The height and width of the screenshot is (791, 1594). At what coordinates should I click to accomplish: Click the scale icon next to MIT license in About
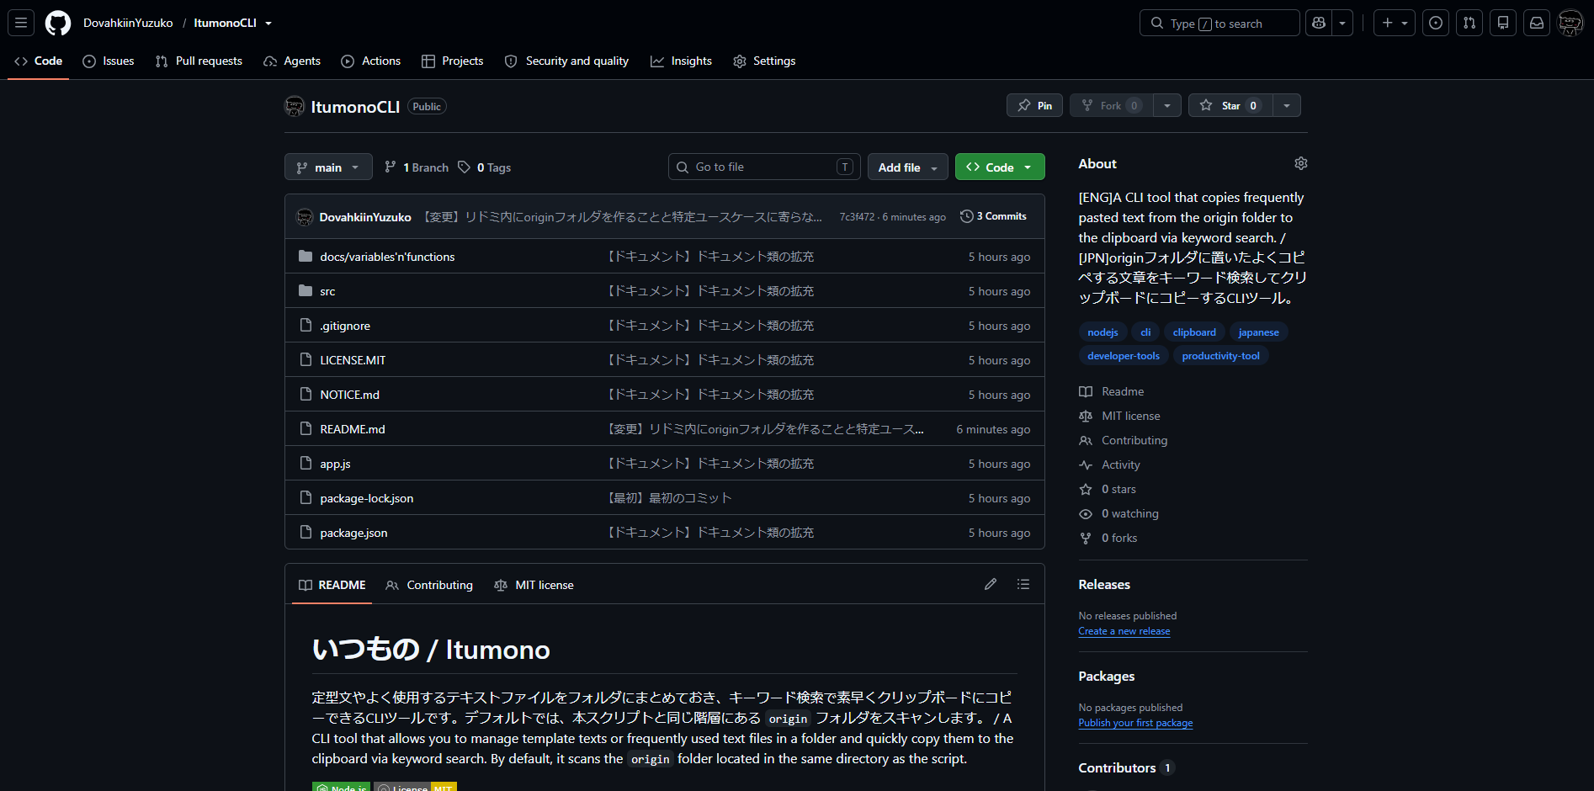[1086, 416]
